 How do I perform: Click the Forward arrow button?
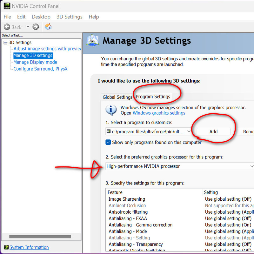pos(36,27)
